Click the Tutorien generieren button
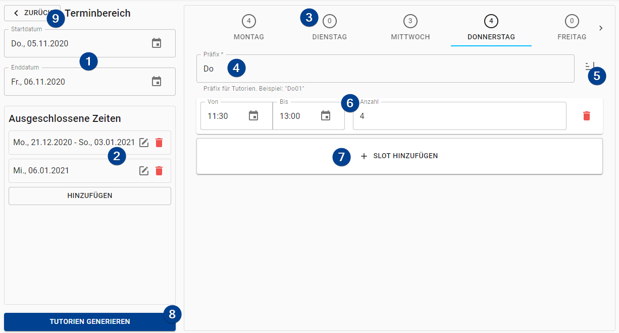Viewport: 619px width, 333px height. coord(90,321)
